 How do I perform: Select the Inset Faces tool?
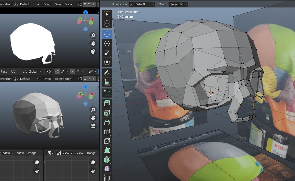tap(107, 113)
